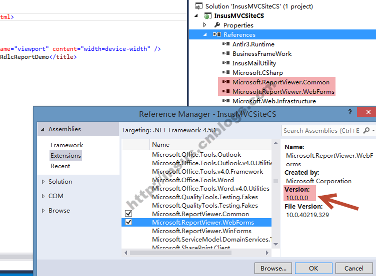The width and height of the screenshot is (376, 276).
Task: Select Microsoft.Web.Infrastructure reference
Action: click(274, 101)
